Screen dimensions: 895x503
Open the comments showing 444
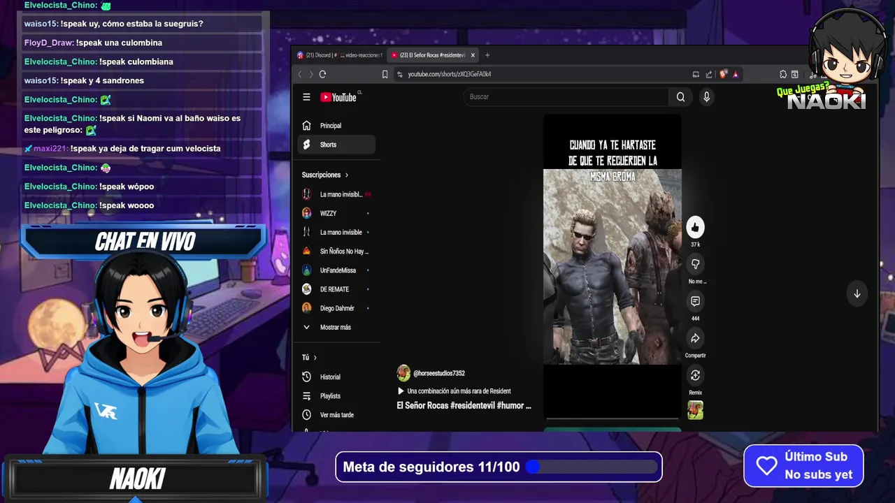pyautogui.click(x=695, y=301)
